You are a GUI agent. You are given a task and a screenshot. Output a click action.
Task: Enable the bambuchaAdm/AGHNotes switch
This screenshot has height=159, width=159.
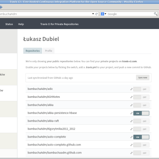pos(141,97)
